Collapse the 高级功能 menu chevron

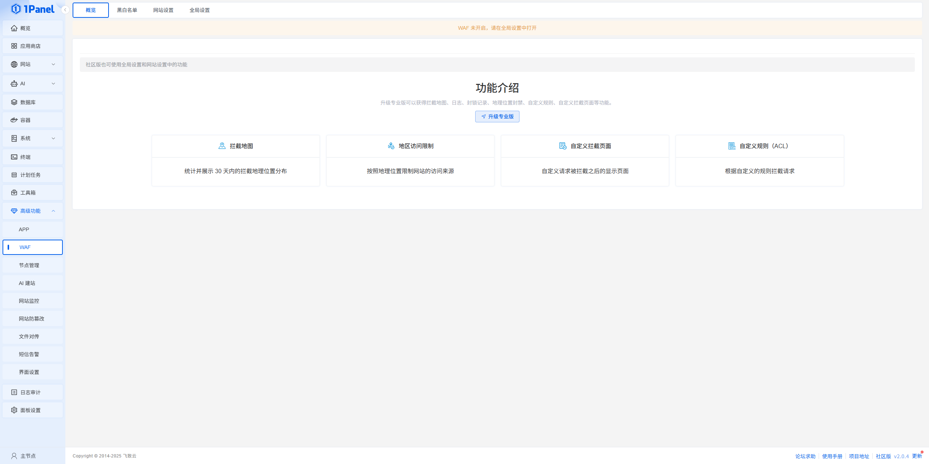[53, 211]
